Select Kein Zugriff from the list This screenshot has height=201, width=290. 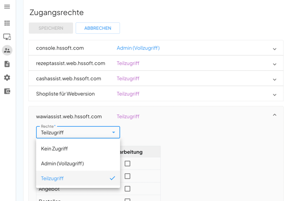point(55,149)
